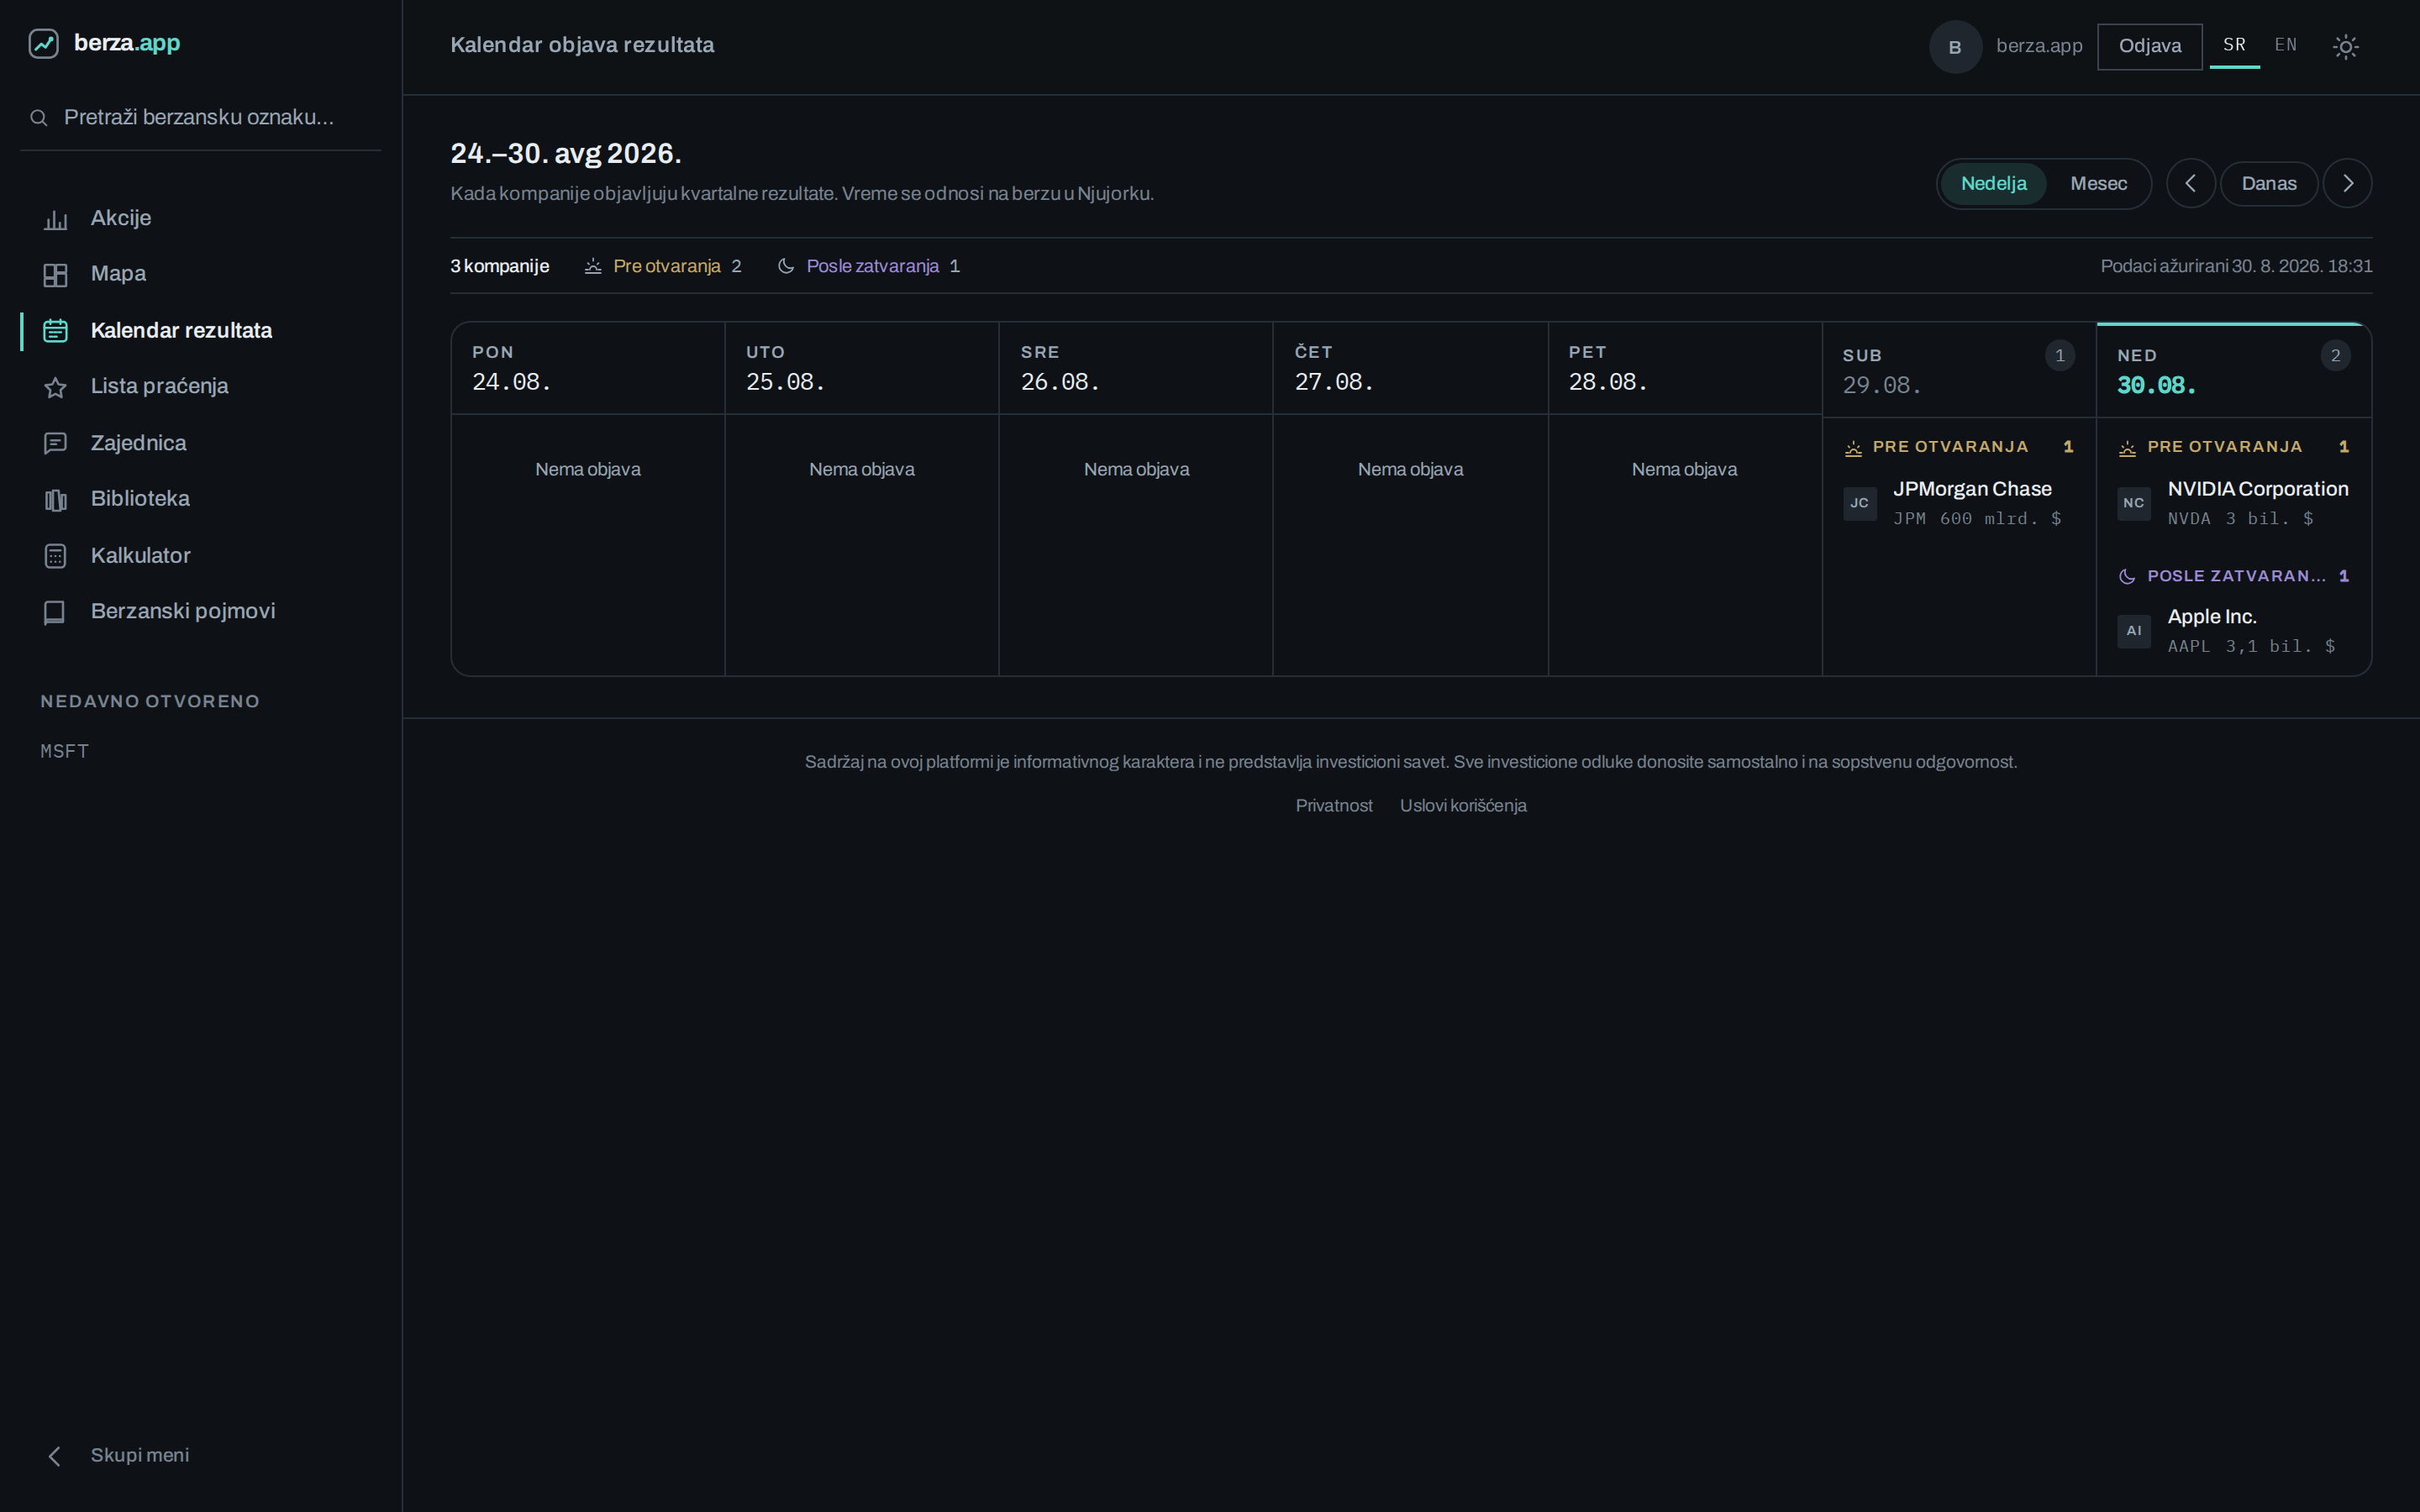Click the ticker search input field

tap(200, 117)
